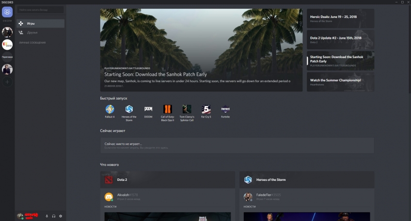Add a server with plus icon
Image resolution: width=411 pixels, height=221 pixels.
tap(7, 82)
